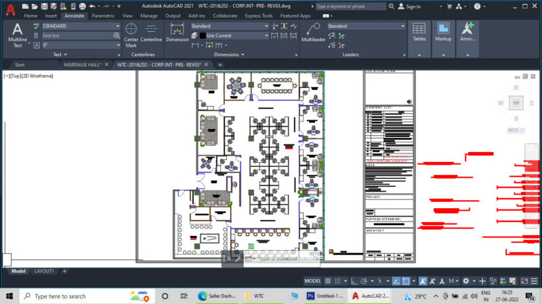Add a new drawing tab with plus
Viewport: 542px width, 304px height.
pos(220,64)
